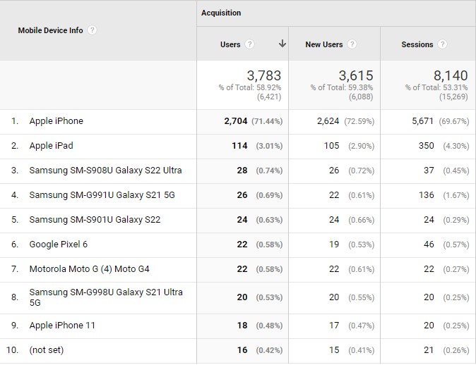Screen dimensions: 476x365
Task: Open the Apple iPhone 11 row link
Action: [x=62, y=326]
